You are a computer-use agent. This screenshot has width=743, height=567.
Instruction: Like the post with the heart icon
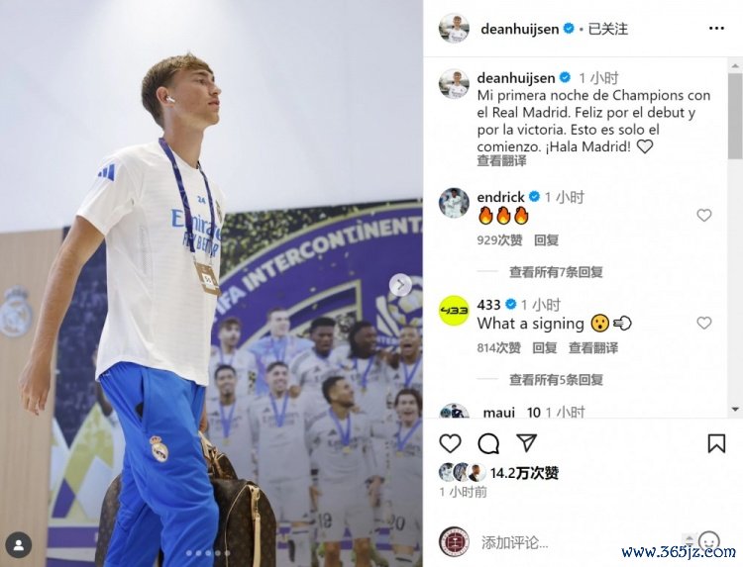point(450,443)
